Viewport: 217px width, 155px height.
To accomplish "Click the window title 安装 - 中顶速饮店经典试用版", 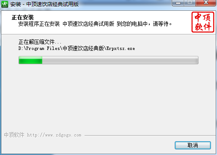I will [44, 4].
